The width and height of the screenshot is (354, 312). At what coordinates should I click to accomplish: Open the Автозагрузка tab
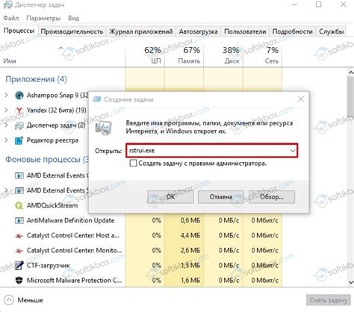click(x=198, y=31)
